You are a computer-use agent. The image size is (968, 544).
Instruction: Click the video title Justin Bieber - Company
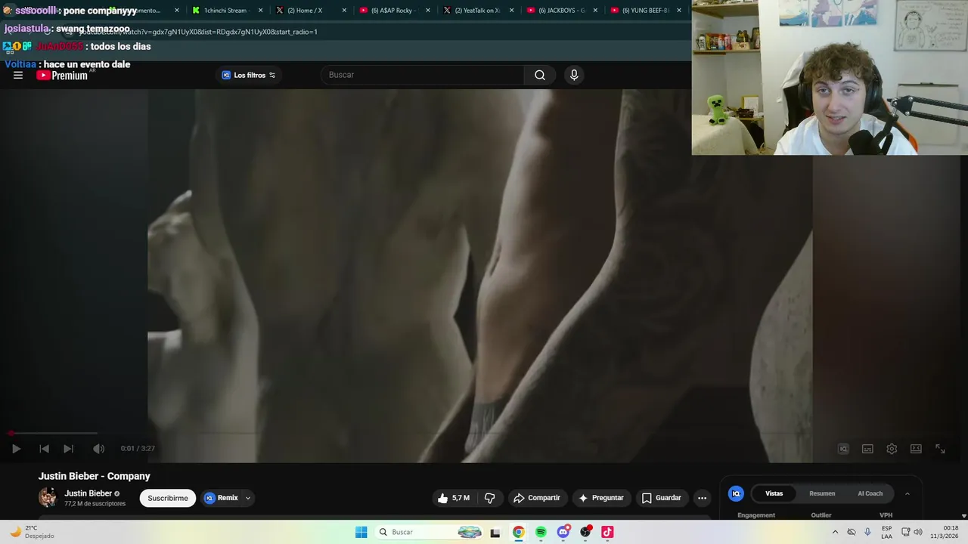tap(95, 476)
